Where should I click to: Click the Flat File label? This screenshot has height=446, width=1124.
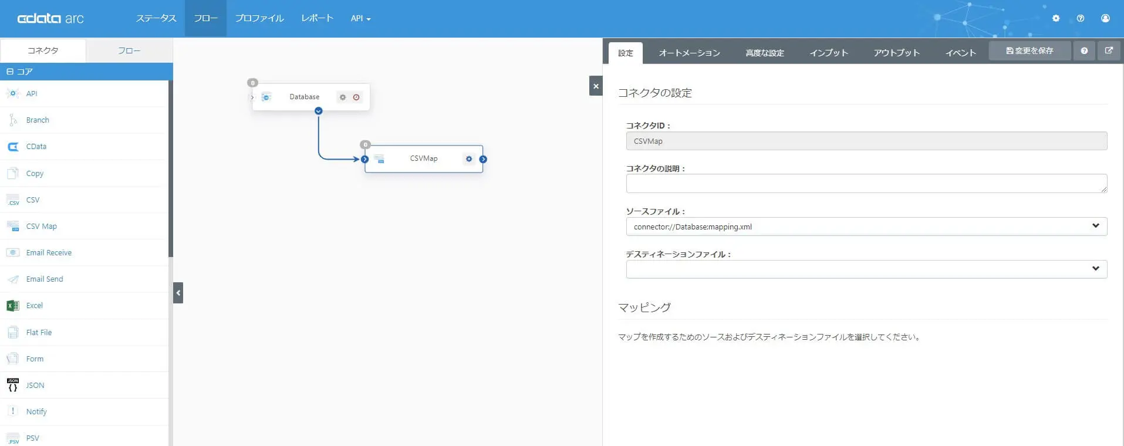[x=39, y=332]
